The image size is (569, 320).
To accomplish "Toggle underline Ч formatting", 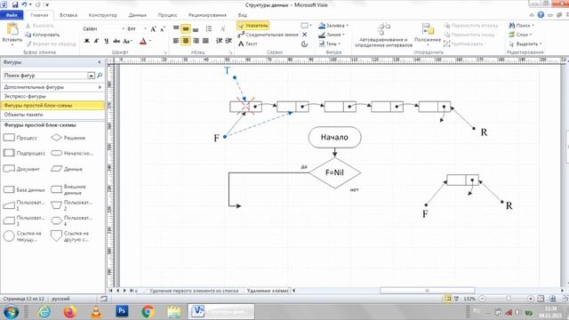I will pos(107,41).
